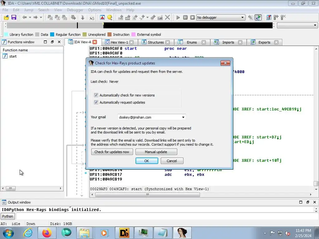Click Cancel in the updates dialog
Screen dimensions: 319x239
[172, 161]
